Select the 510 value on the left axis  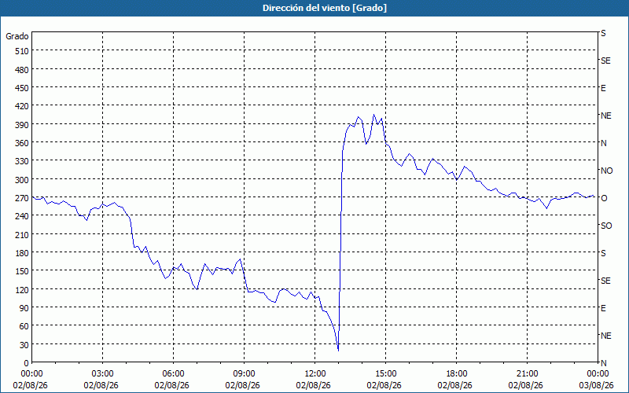(x=22, y=51)
